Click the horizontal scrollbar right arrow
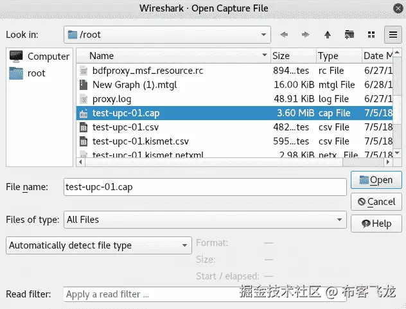Screen dimensions: 406x309 (x=388, y=162)
